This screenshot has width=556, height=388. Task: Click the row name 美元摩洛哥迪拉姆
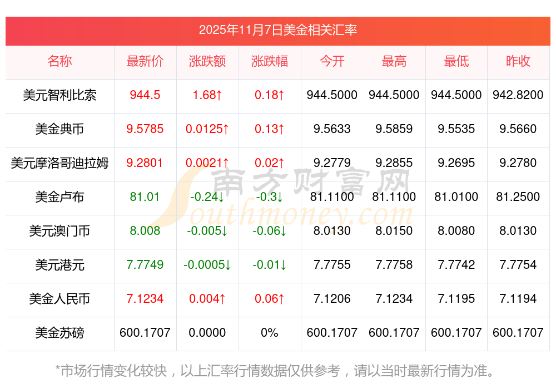59,163
